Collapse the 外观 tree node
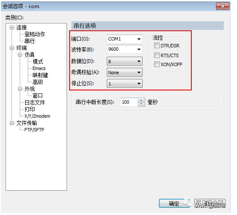The image size is (237, 215). click(20, 89)
